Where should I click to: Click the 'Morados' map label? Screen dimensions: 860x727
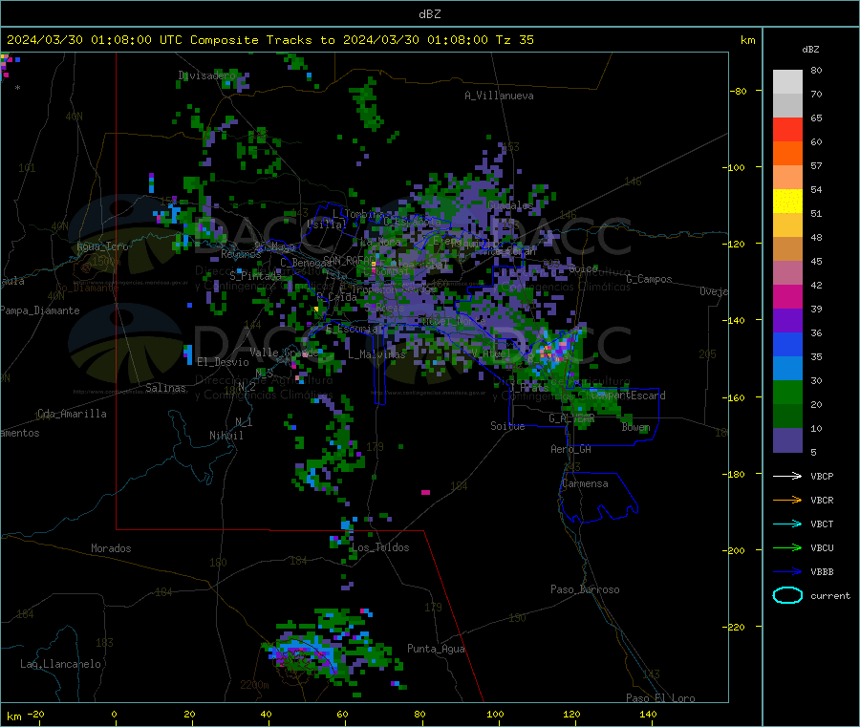point(111,548)
